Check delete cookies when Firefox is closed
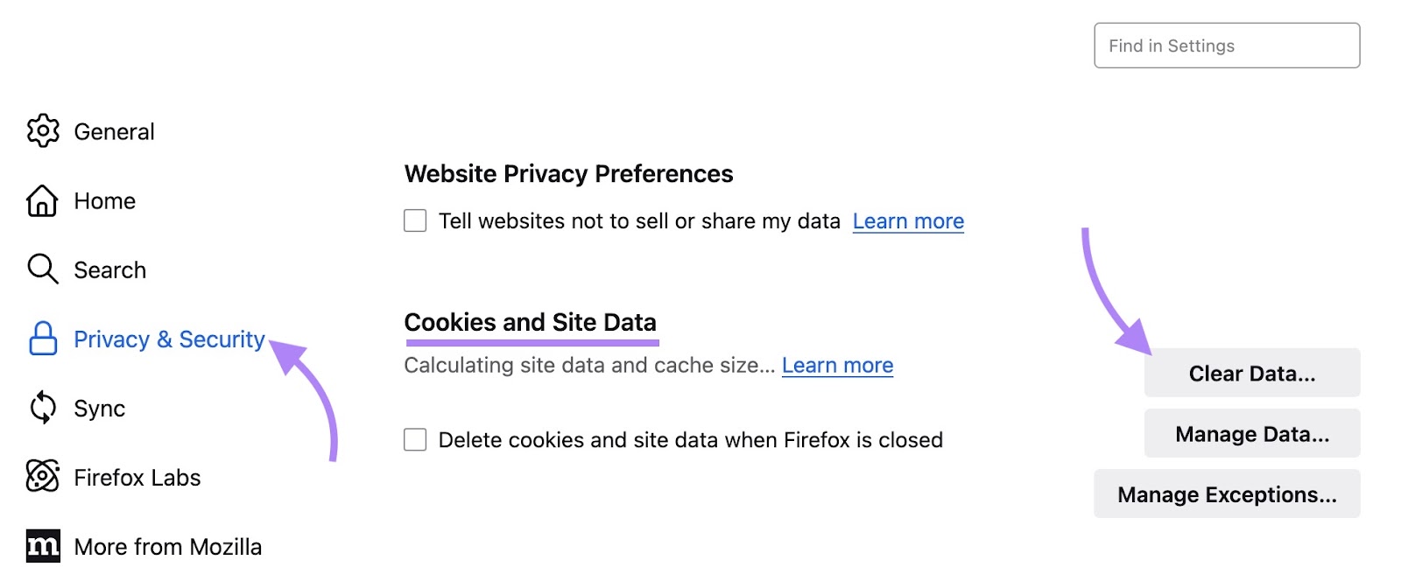Screen dimensions: 1401x588 413,440
